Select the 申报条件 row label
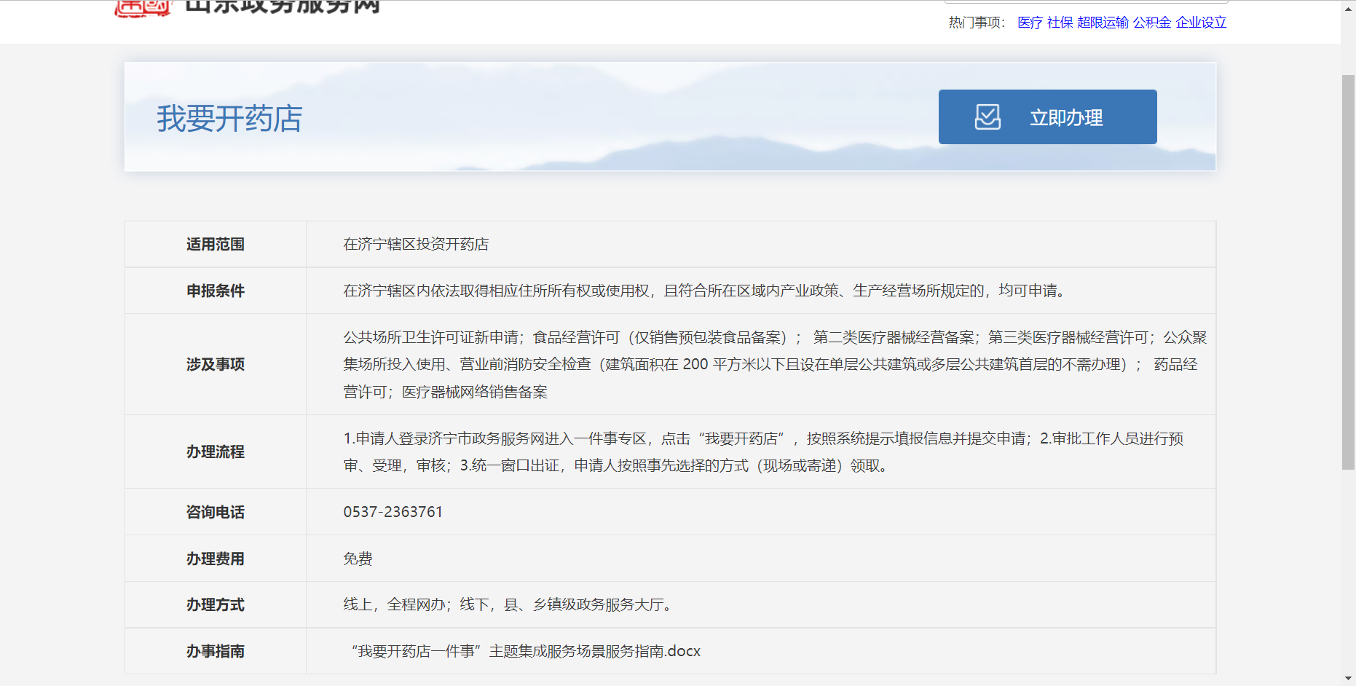The width and height of the screenshot is (1356, 686). (216, 291)
